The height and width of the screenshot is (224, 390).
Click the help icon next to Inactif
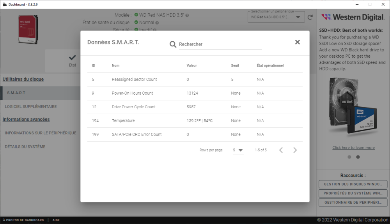155,30
